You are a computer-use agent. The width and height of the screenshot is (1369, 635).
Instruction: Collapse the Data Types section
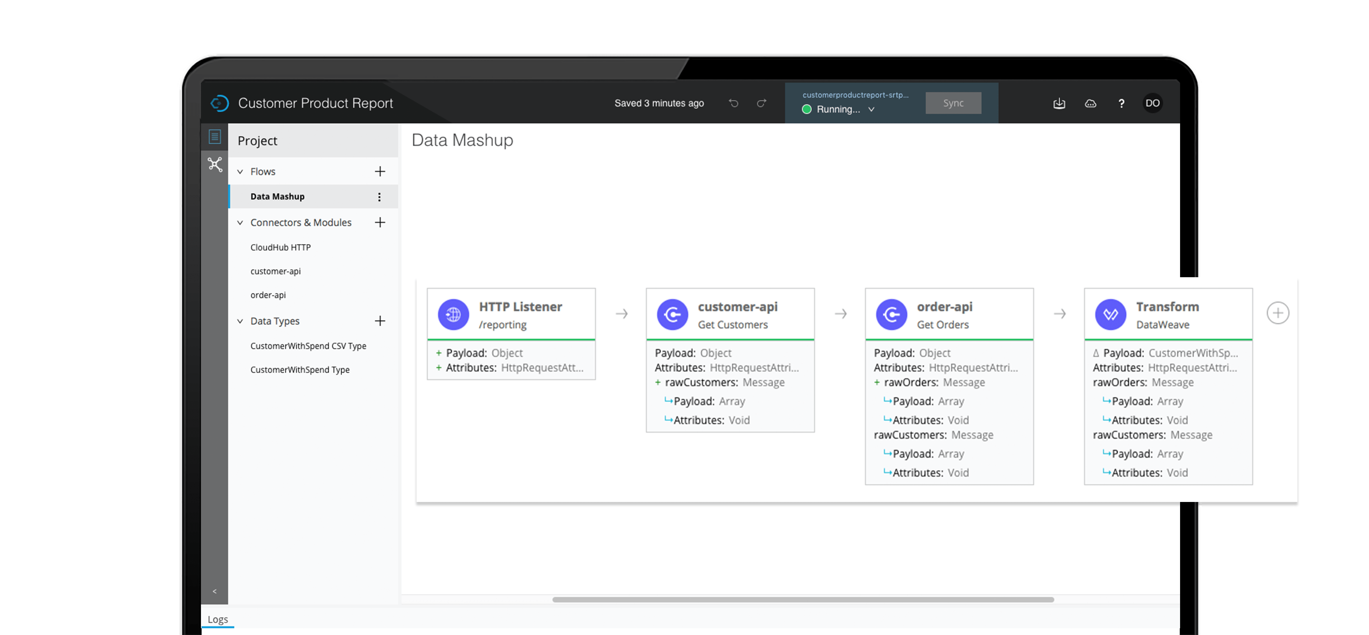coord(240,321)
